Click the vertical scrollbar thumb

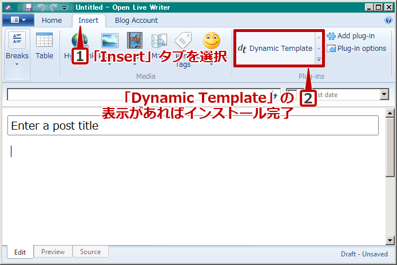point(390,147)
